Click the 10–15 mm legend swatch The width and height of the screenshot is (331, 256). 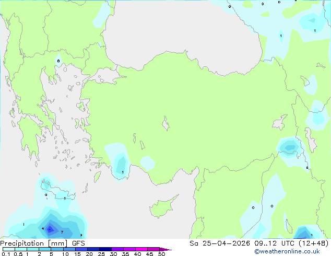(x=69, y=249)
